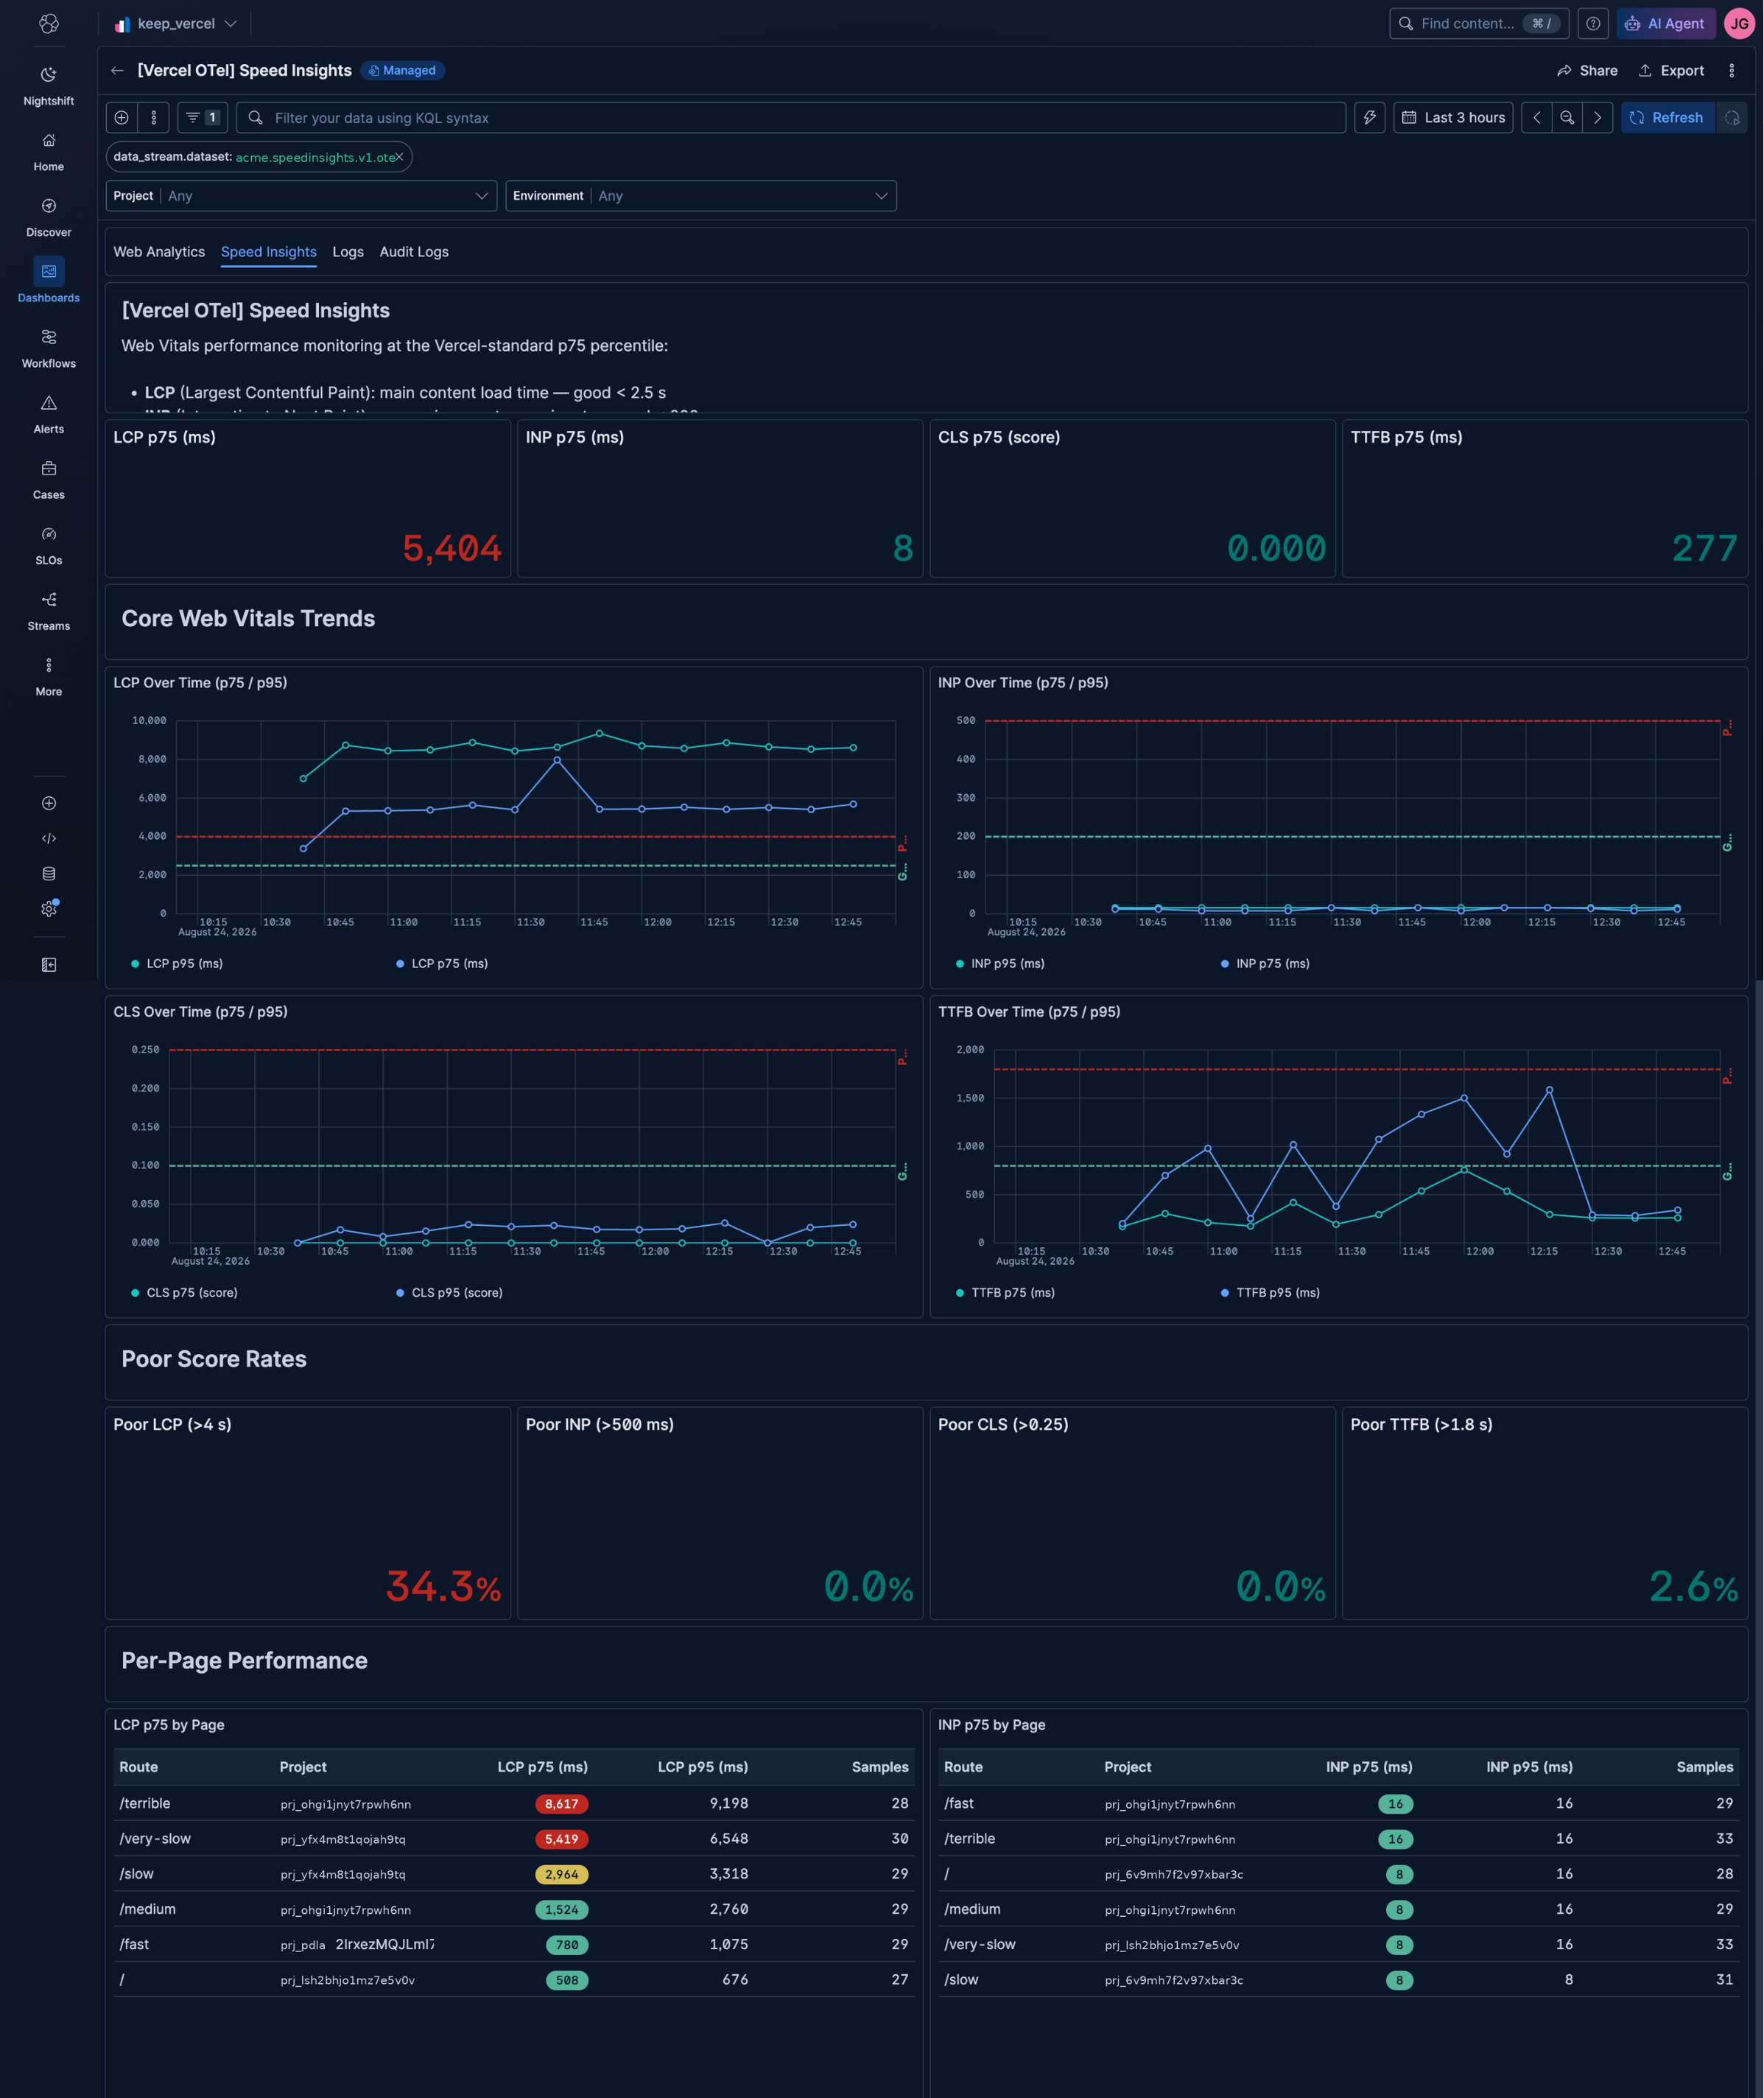Click the yellow 2,964 LCP badge
1764x2098 pixels.
[561, 1873]
